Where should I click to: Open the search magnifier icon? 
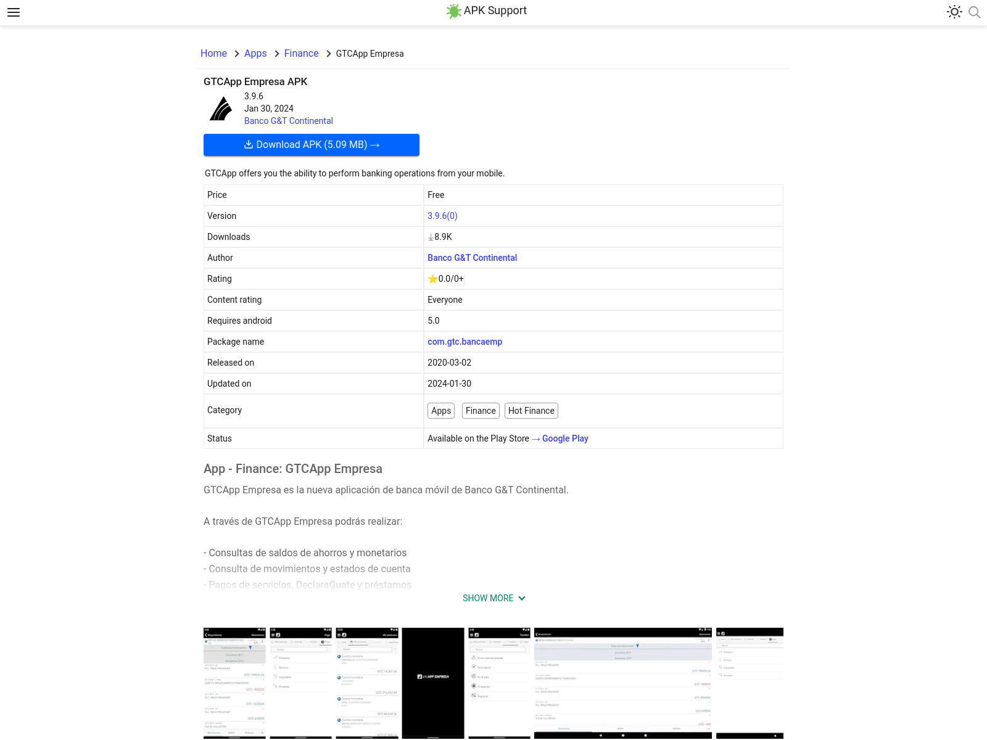click(x=975, y=12)
